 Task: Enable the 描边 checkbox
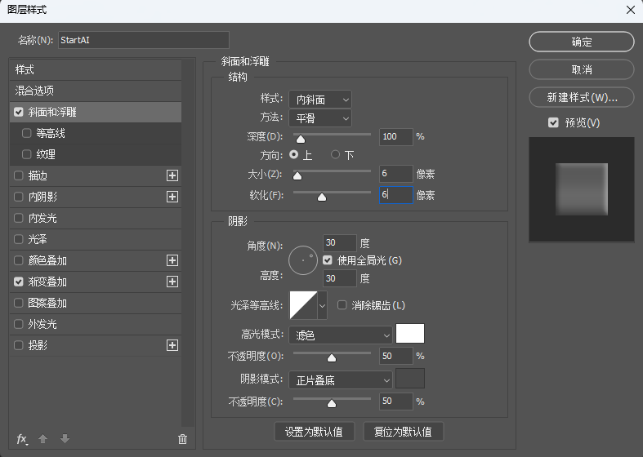pyautogui.click(x=19, y=175)
